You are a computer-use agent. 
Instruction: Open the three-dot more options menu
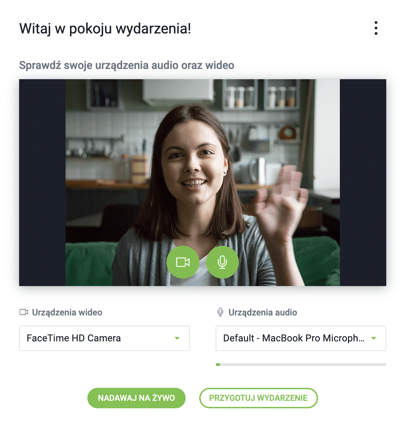coord(376,28)
